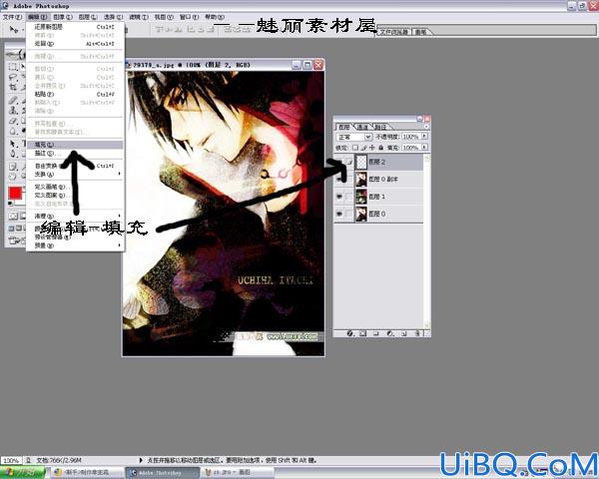599x479 pixels.
Task: Select the Eraser tool
Action: [x=13, y=121]
